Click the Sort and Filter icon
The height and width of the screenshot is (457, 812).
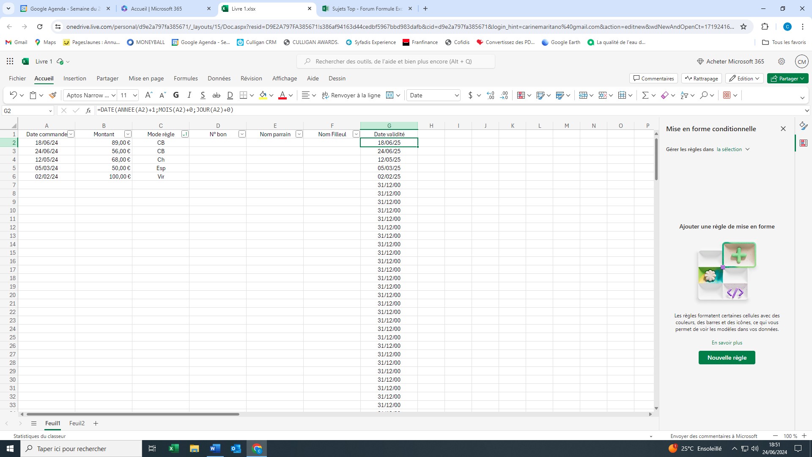point(684,95)
